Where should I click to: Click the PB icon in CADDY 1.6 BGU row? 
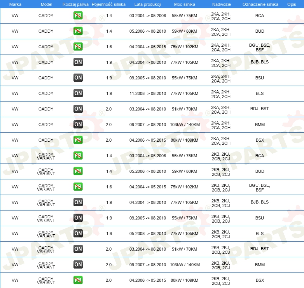[78, 47]
